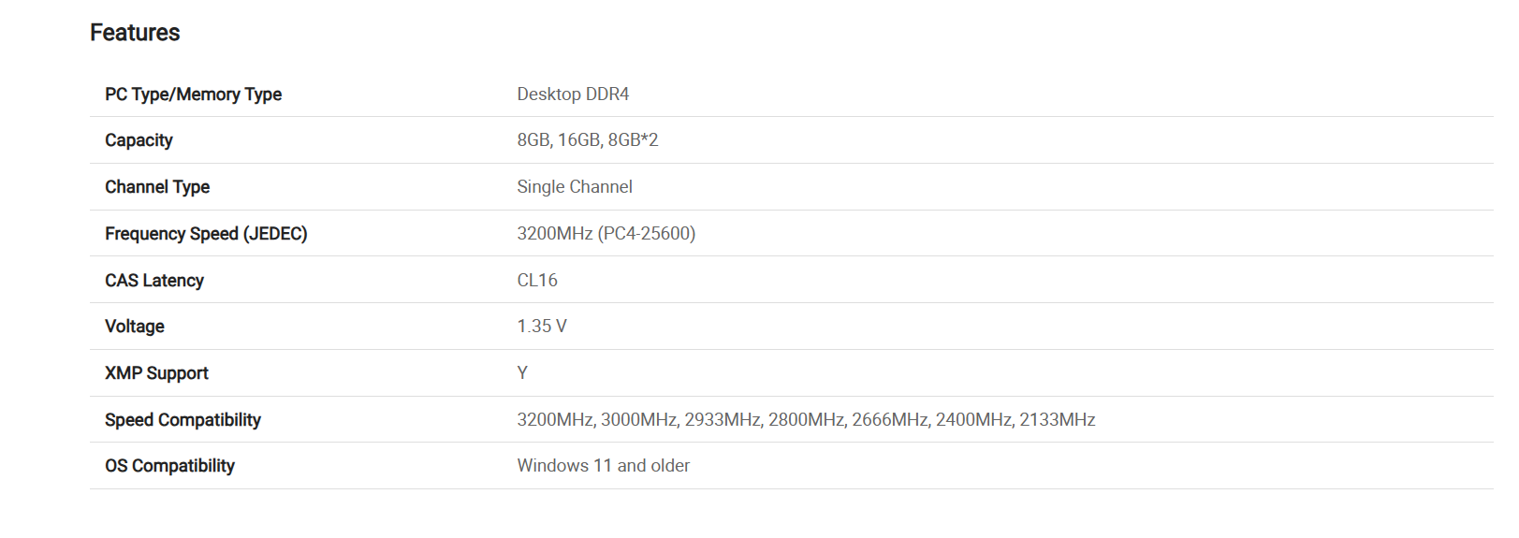Click the Single Channel value
The image size is (1519, 538).
[x=575, y=187]
